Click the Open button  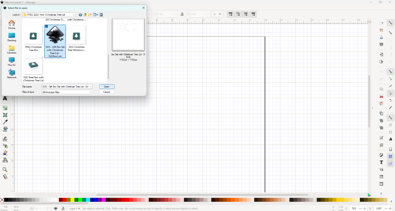(x=106, y=87)
